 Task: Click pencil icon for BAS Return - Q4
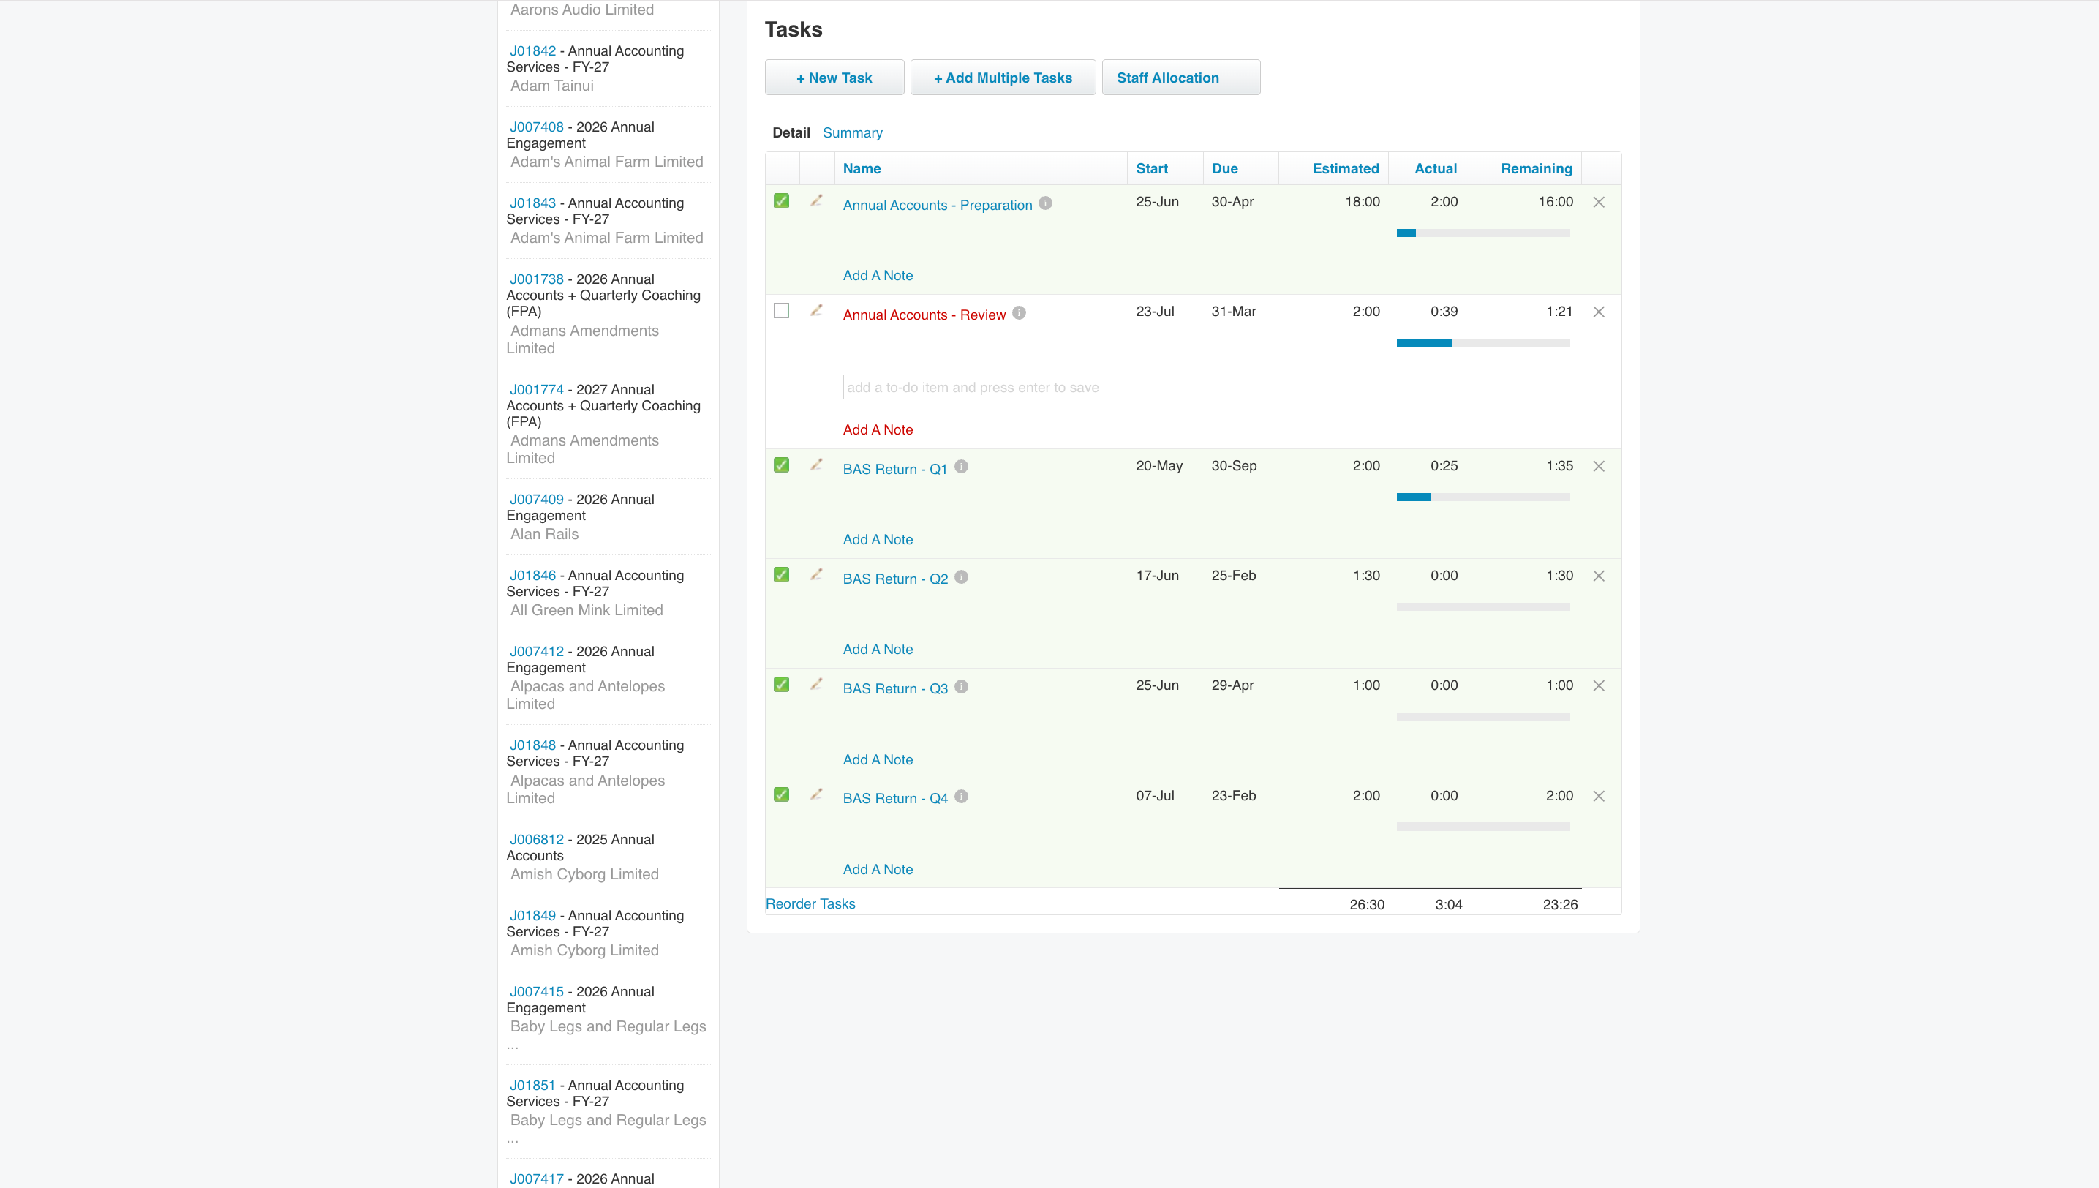[x=815, y=794]
